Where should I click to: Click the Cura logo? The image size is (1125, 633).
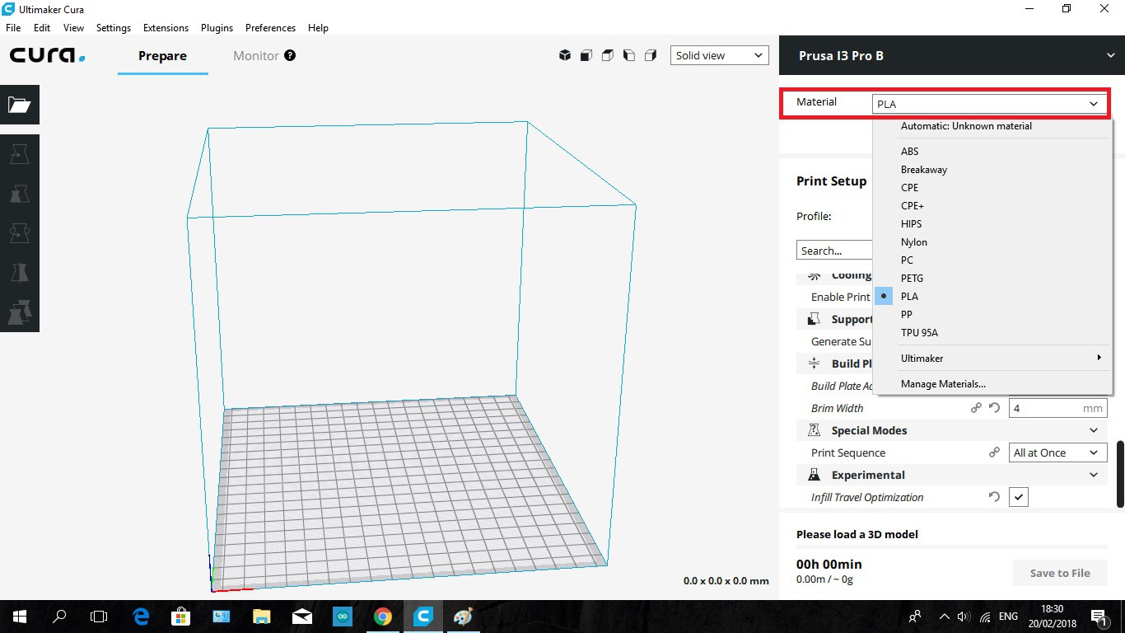coord(48,56)
